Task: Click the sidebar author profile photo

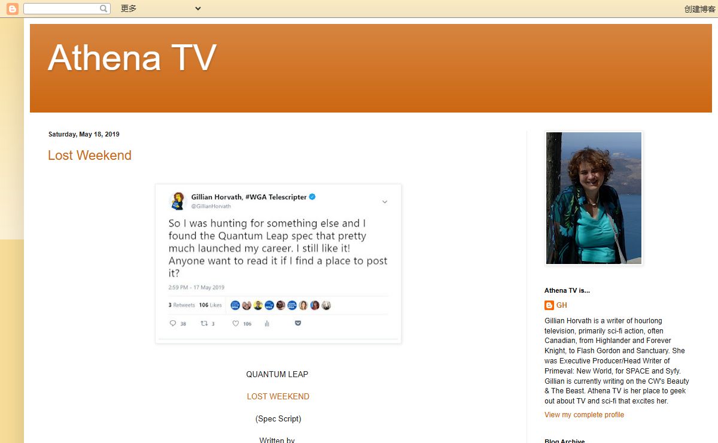Action: [594, 198]
